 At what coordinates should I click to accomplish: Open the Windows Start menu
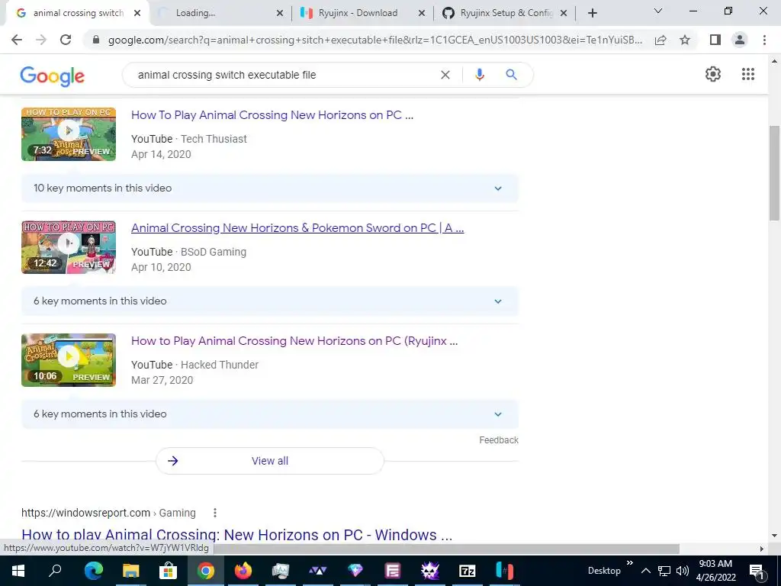(18, 571)
